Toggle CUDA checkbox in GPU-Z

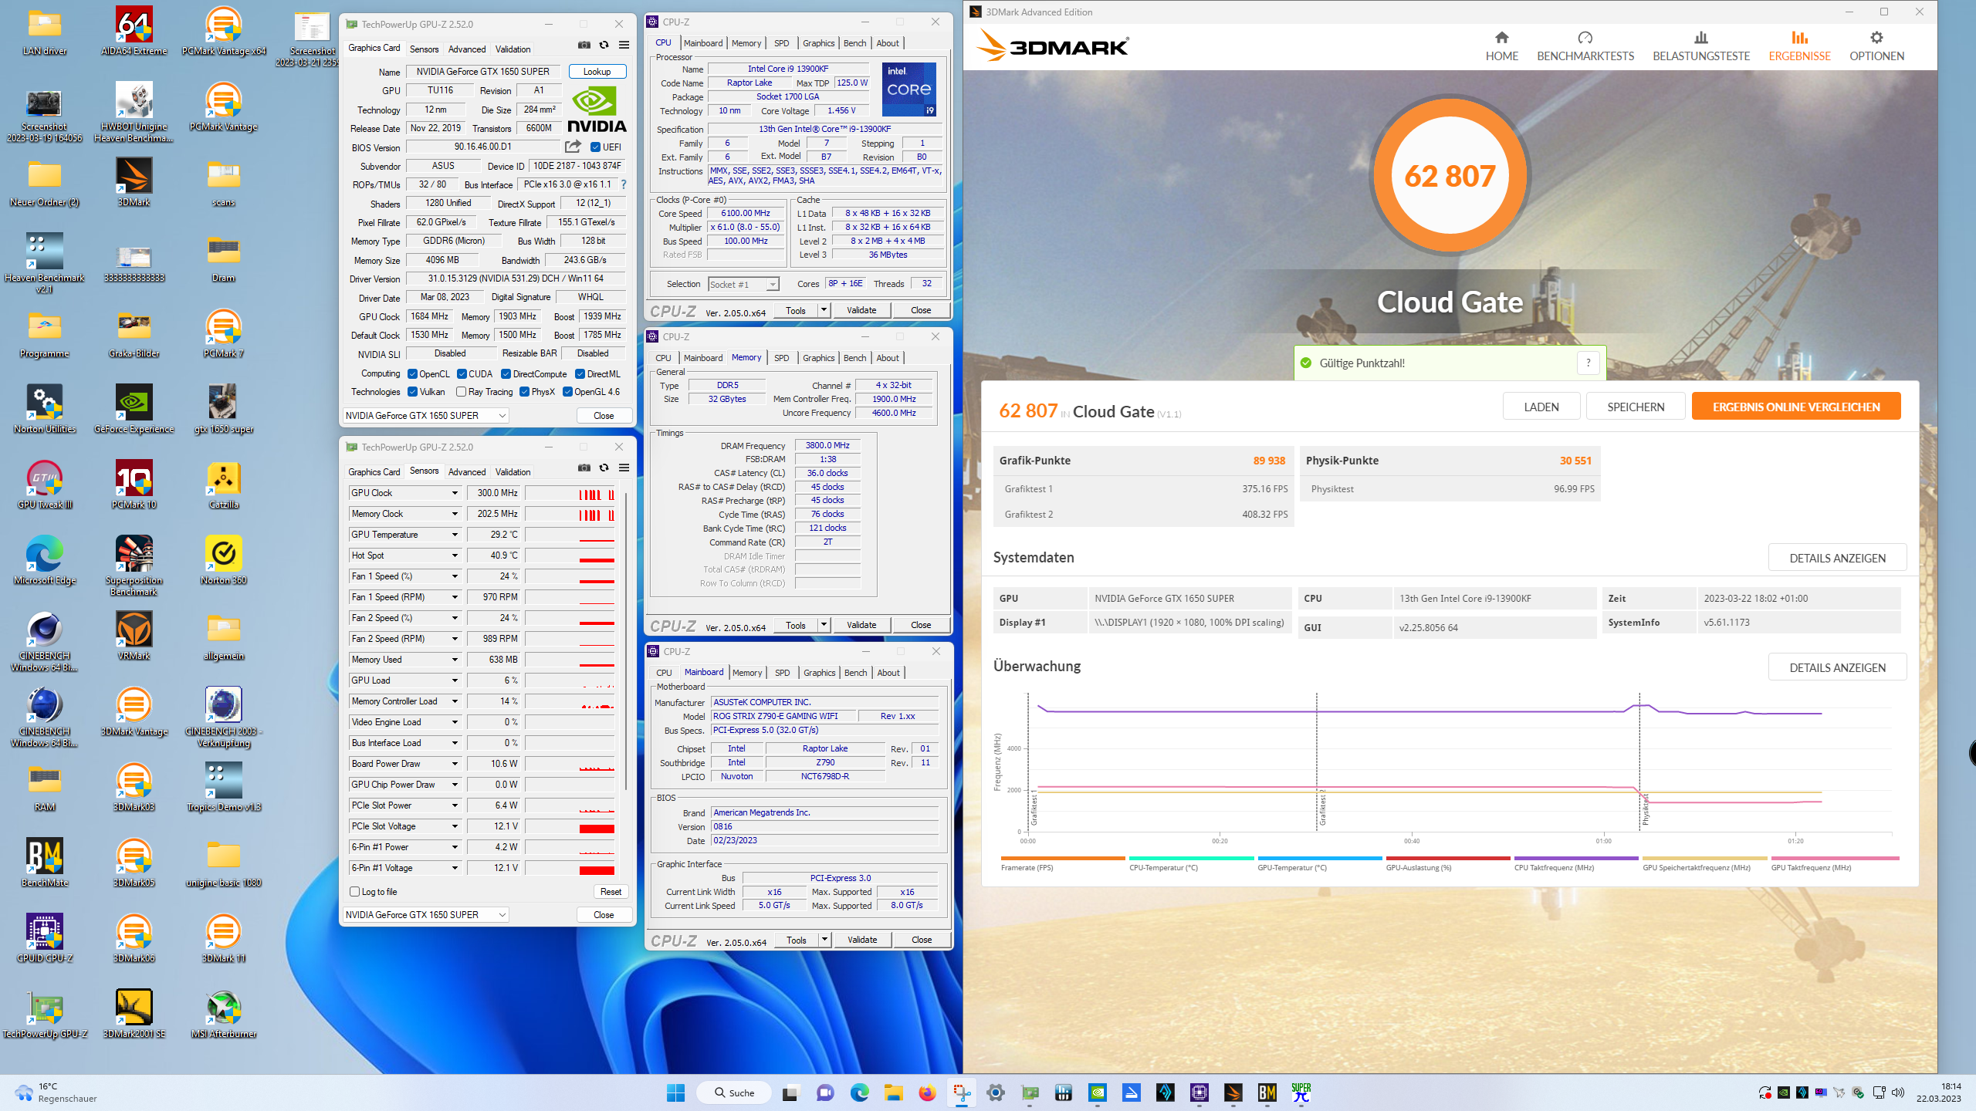[462, 374]
